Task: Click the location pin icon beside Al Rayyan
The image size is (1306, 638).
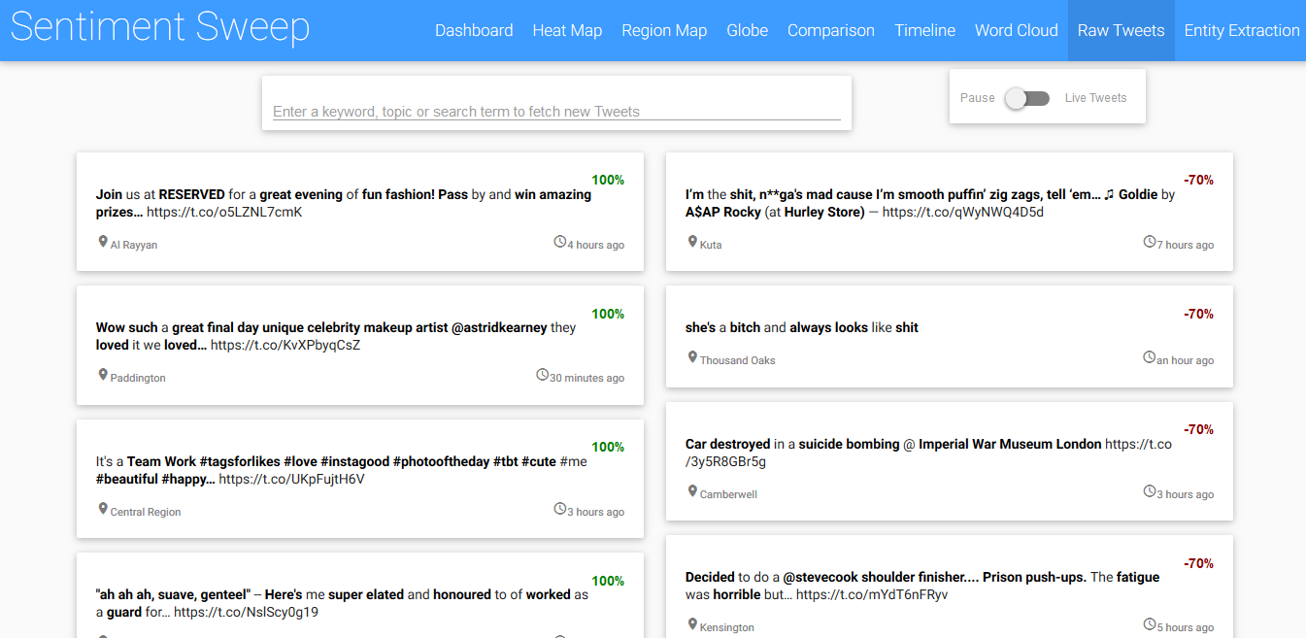Action: (x=103, y=242)
